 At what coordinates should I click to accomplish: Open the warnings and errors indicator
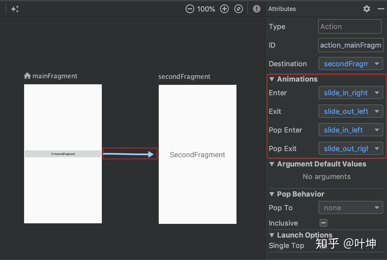(256, 9)
